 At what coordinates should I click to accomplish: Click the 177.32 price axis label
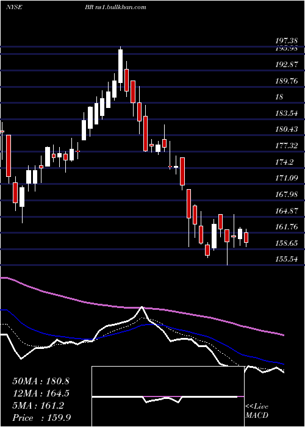(287, 146)
